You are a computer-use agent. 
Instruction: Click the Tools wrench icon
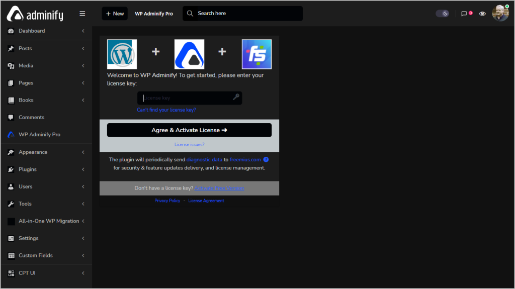pos(11,204)
